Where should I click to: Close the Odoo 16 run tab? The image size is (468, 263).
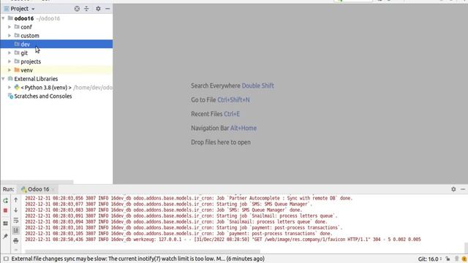53,189
